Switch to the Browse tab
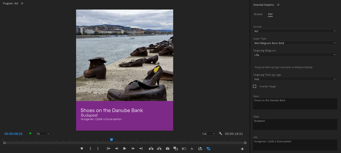 (x=258, y=14)
